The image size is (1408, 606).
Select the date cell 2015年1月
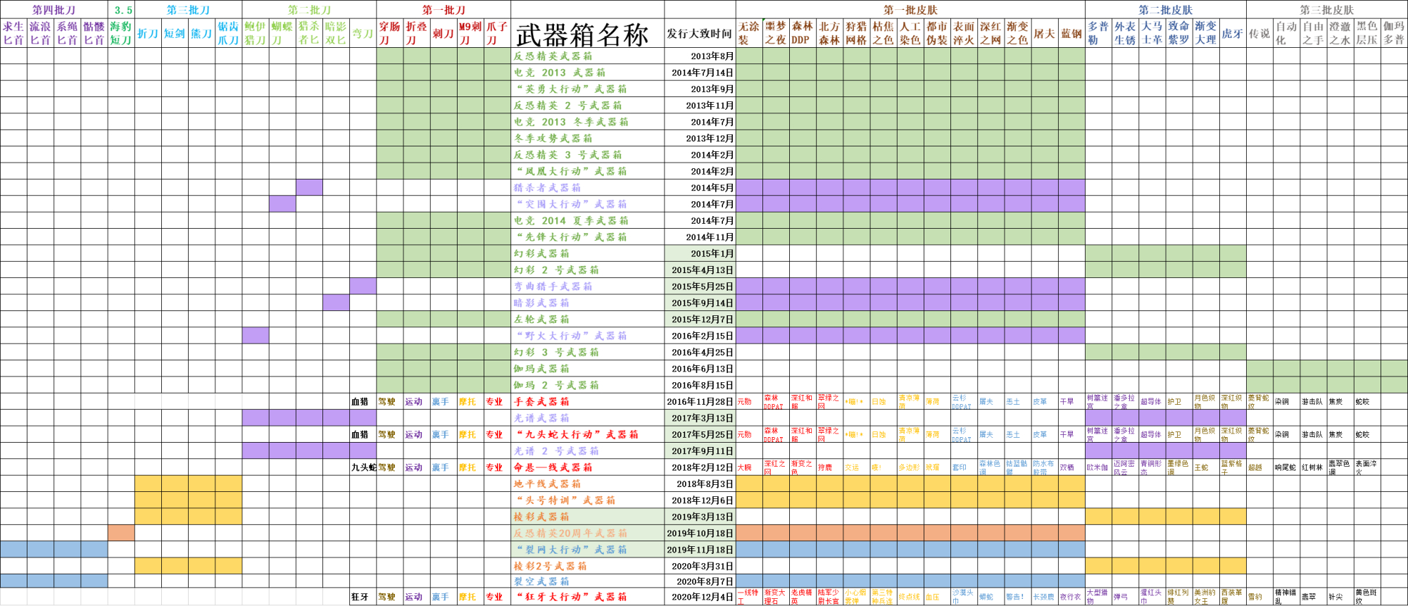point(700,253)
